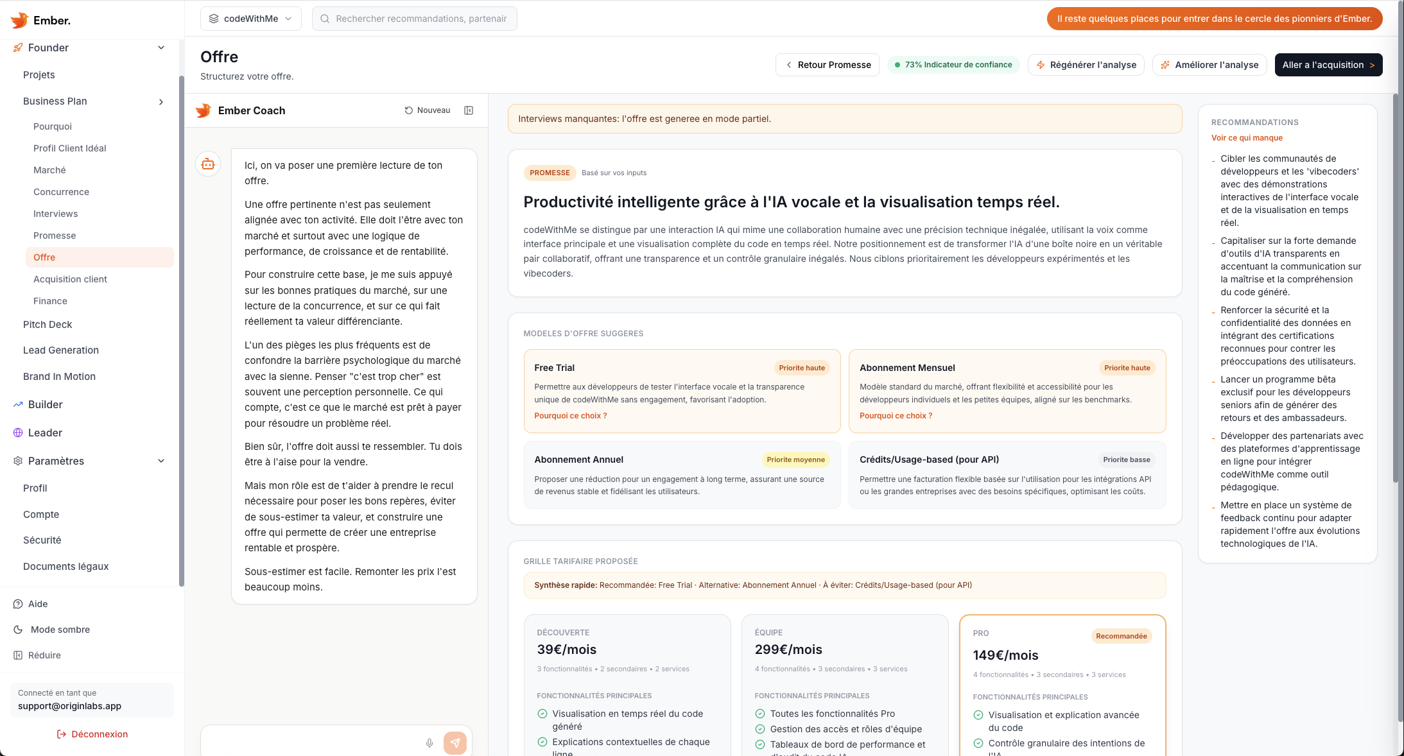The image size is (1404, 756).
Task: Select the microphone icon in the chat input
Action: click(429, 743)
